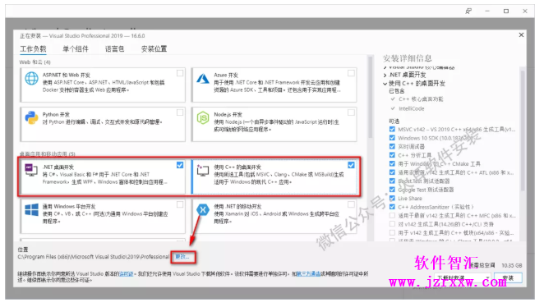This screenshot has width=544, height=307.
Task: Uncheck the C++ CMake tools component
Action: [392, 163]
